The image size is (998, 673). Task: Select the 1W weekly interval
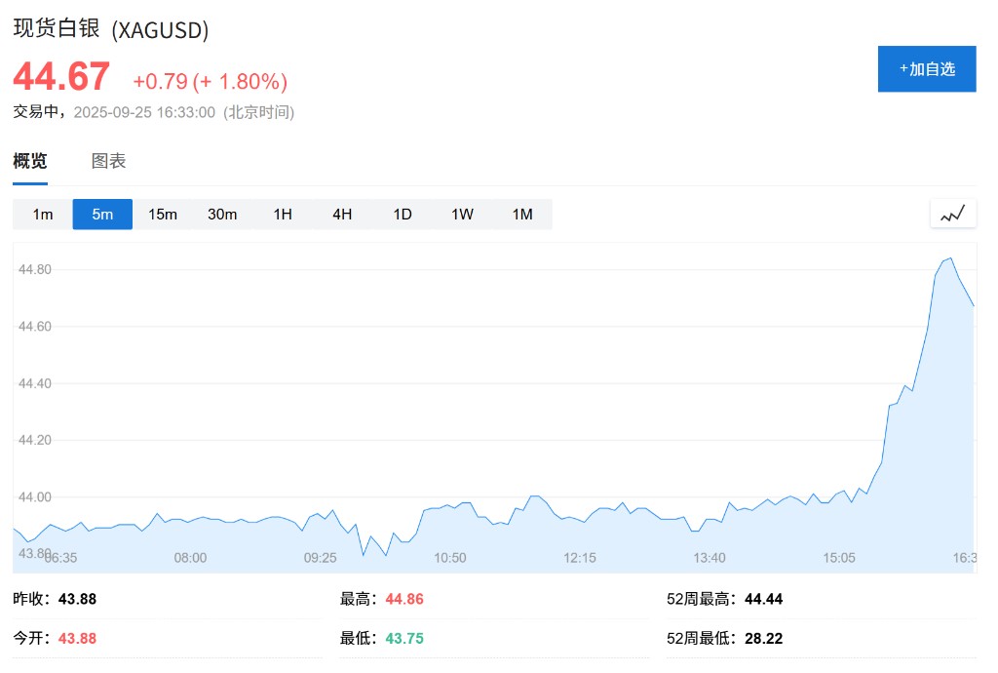[462, 215]
